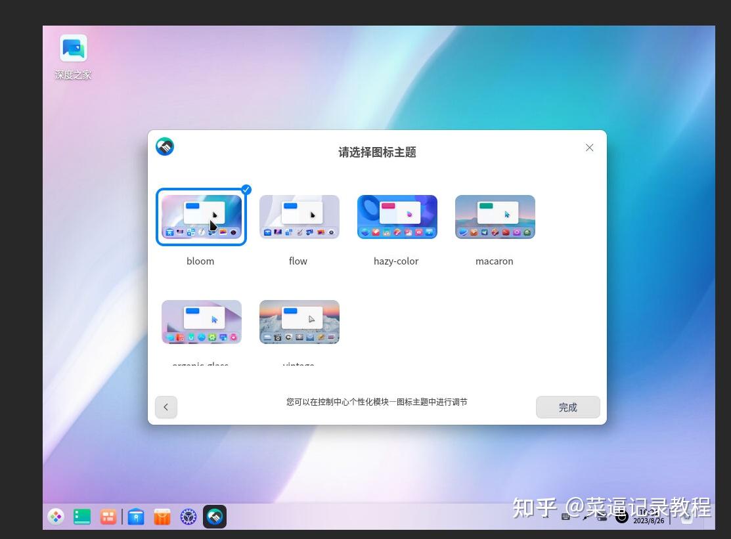Open the launcher from the dock

coord(56,517)
